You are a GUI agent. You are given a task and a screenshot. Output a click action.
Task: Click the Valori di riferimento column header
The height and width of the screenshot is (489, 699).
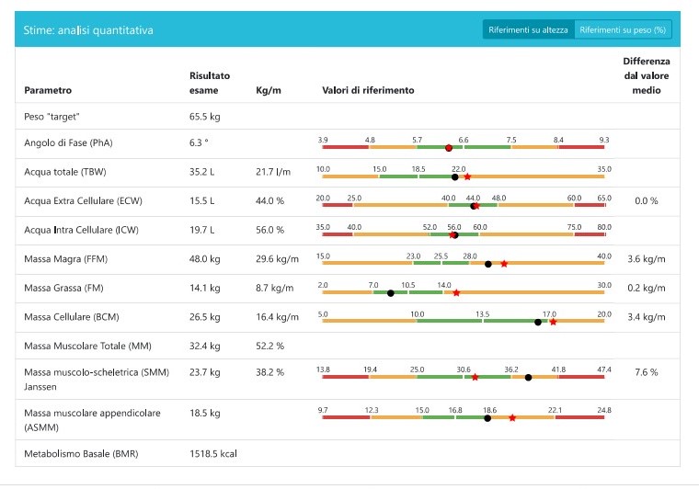pos(368,91)
